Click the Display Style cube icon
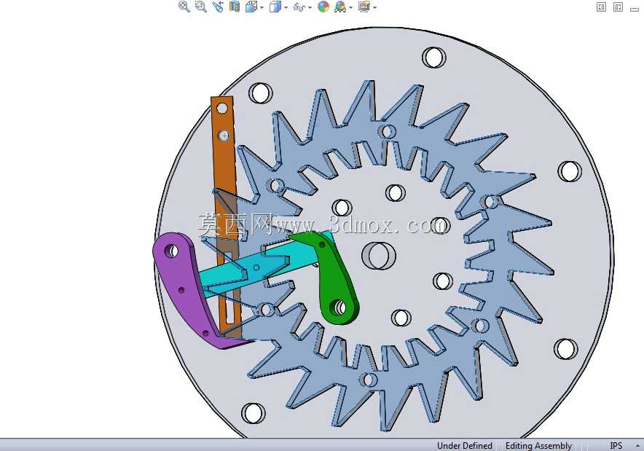The image size is (644, 451). pos(275,7)
